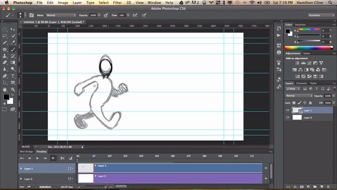Select the Hand tool
The width and height of the screenshot is (337, 190).
coord(5,89)
